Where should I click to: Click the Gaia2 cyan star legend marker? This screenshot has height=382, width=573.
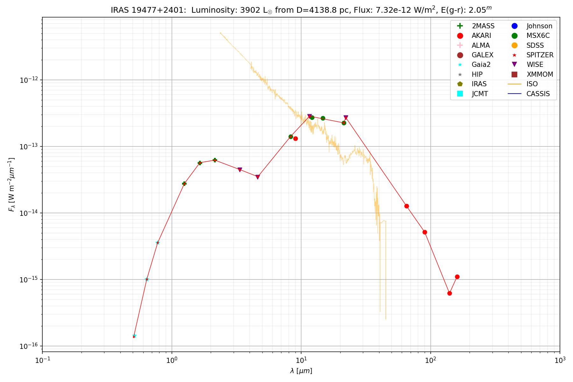(460, 65)
